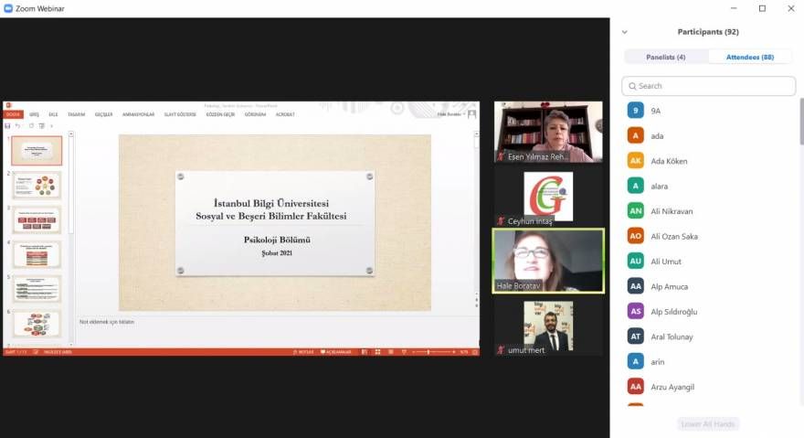The width and height of the screenshot is (804, 438).
Task: Switch to the GEÇİŞLER ribbon tab
Action: pyautogui.click(x=103, y=114)
